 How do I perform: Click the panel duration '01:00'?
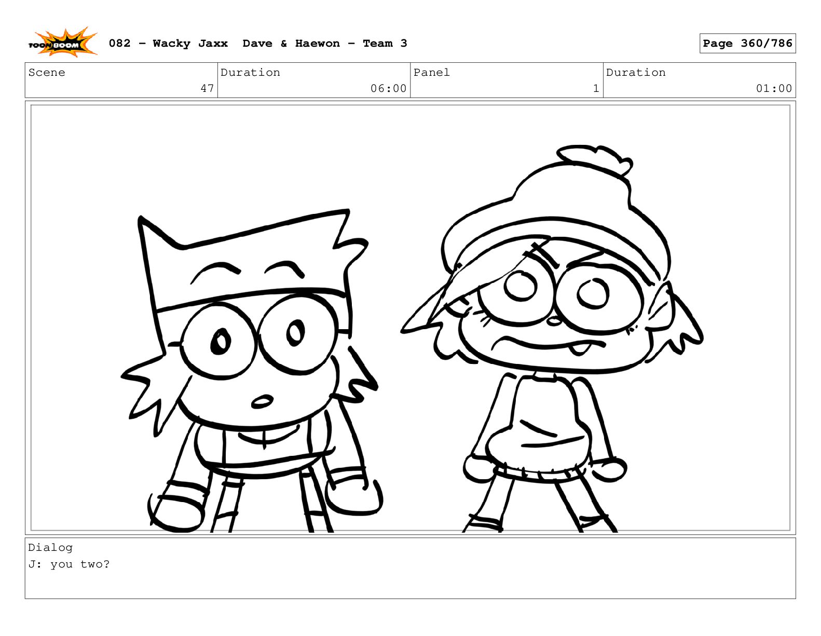coord(774,88)
